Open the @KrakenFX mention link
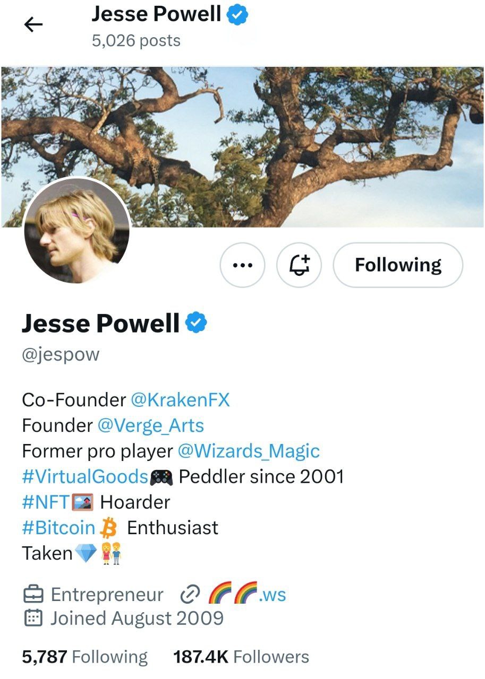The image size is (485, 679). coord(180,399)
